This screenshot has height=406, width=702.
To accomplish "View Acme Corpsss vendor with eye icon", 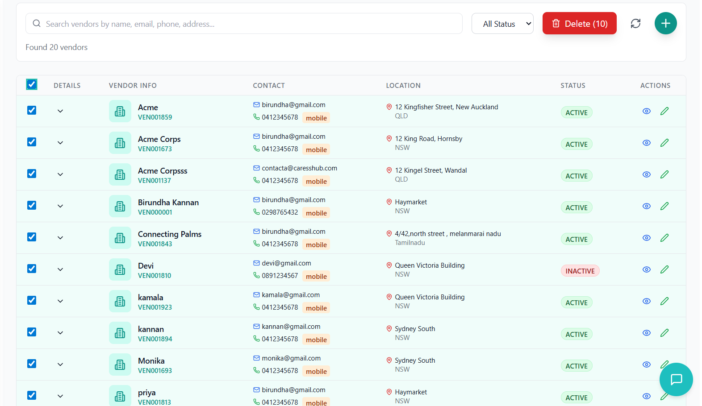I will [646, 174].
